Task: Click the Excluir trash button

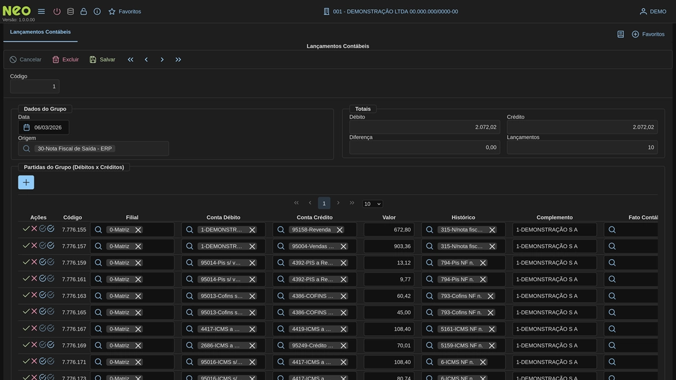Action: pyautogui.click(x=65, y=60)
